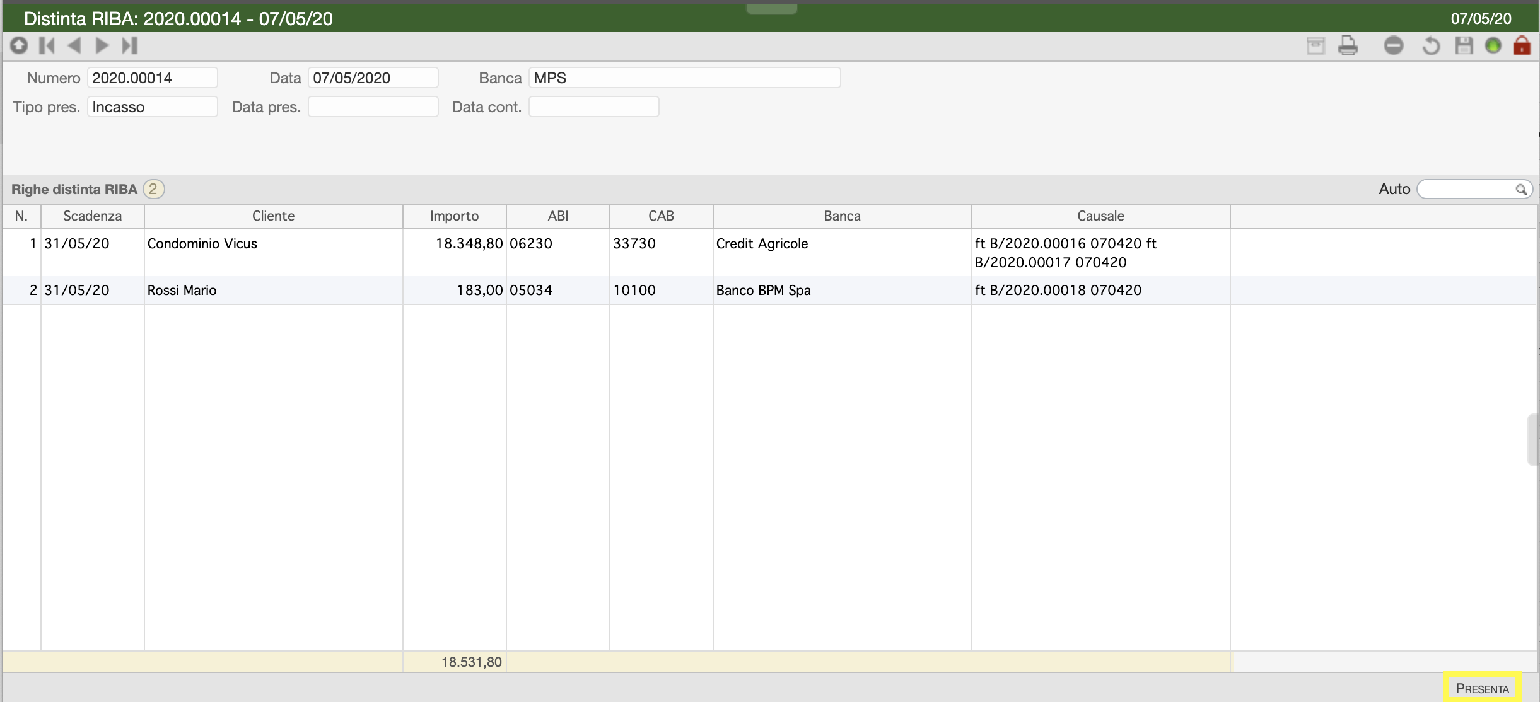This screenshot has width=1540, height=702.
Task: Click ABI value 05034
Action: click(x=531, y=291)
